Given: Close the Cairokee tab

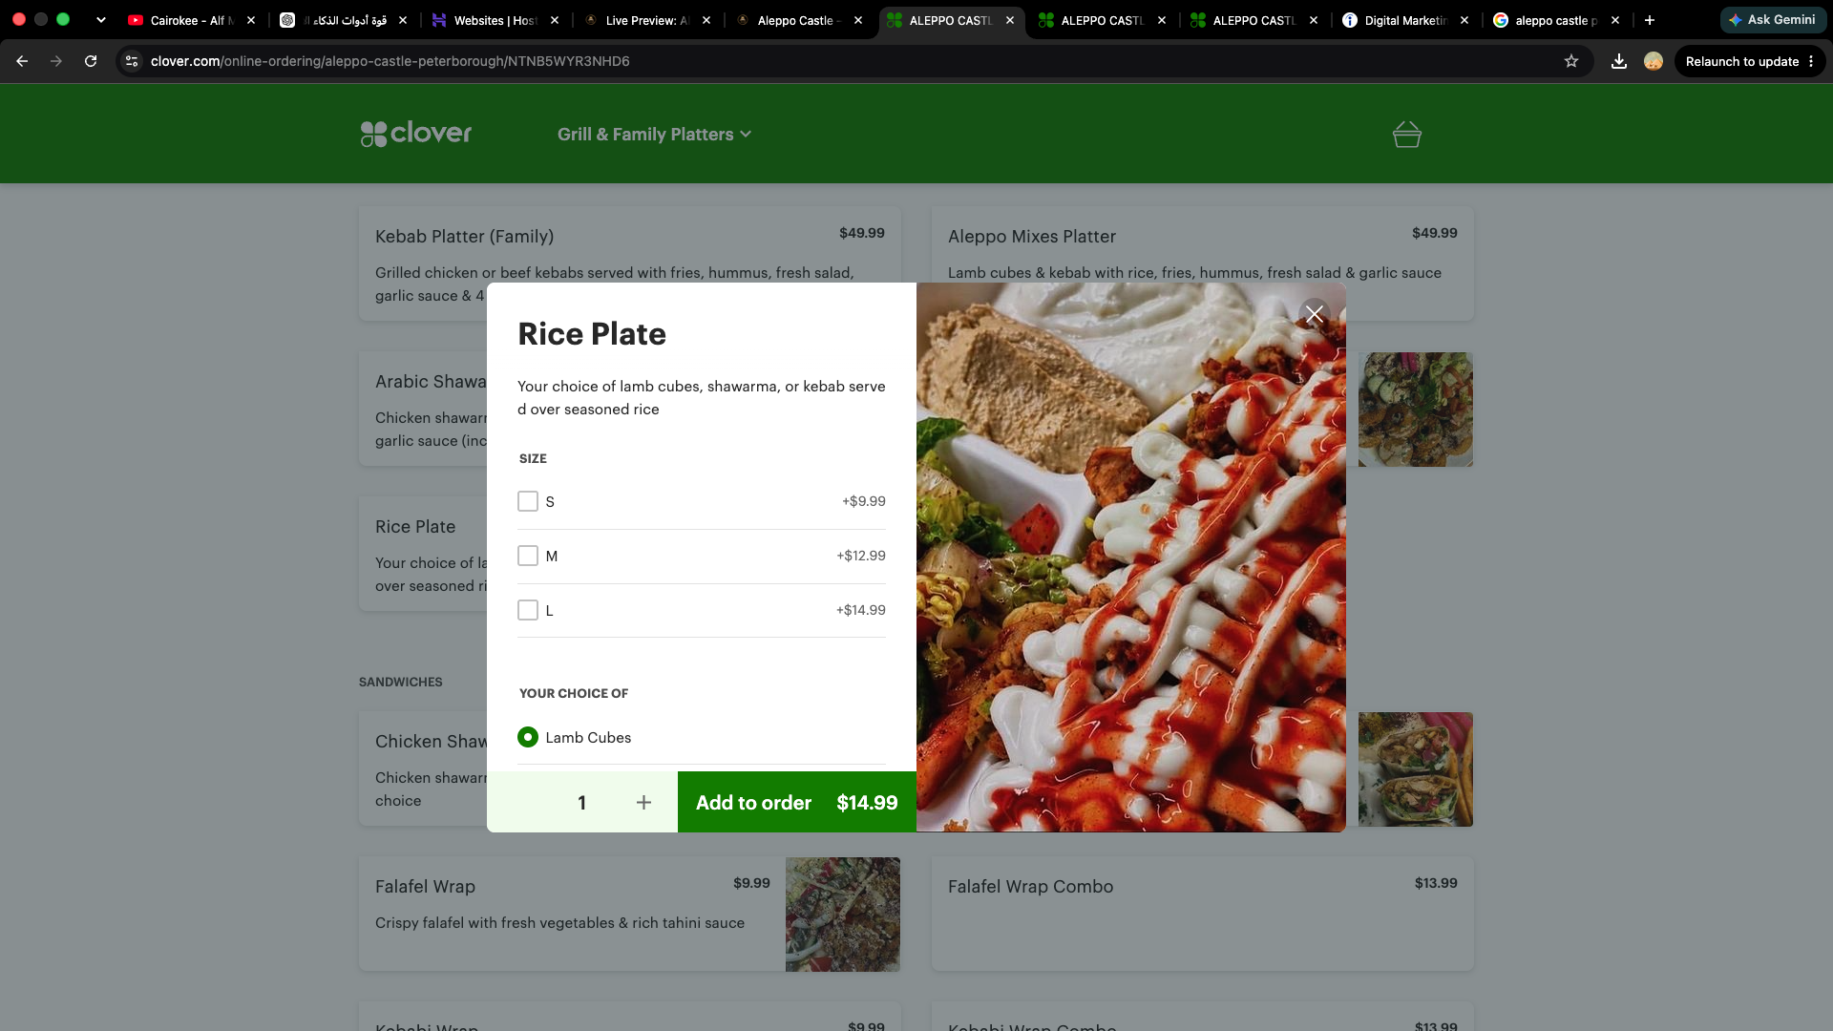Looking at the screenshot, I should point(251,20).
